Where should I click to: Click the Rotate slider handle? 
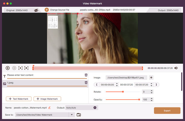[123, 92]
